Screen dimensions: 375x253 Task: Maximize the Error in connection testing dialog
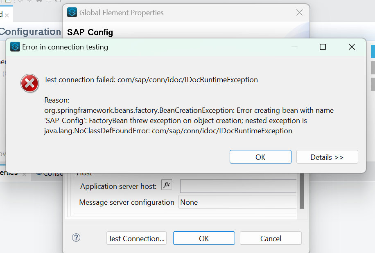323,47
